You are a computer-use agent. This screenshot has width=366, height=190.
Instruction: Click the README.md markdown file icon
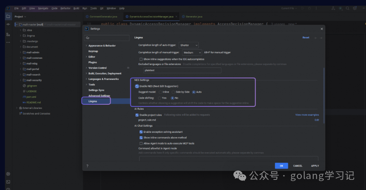coord(24,102)
